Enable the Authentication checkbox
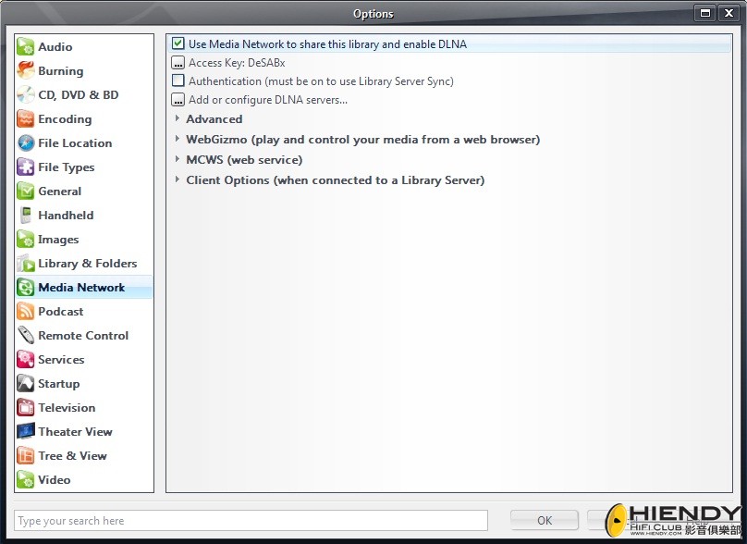The height and width of the screenshot is (544, 747). pyautogui.click(x=178, y=80)
